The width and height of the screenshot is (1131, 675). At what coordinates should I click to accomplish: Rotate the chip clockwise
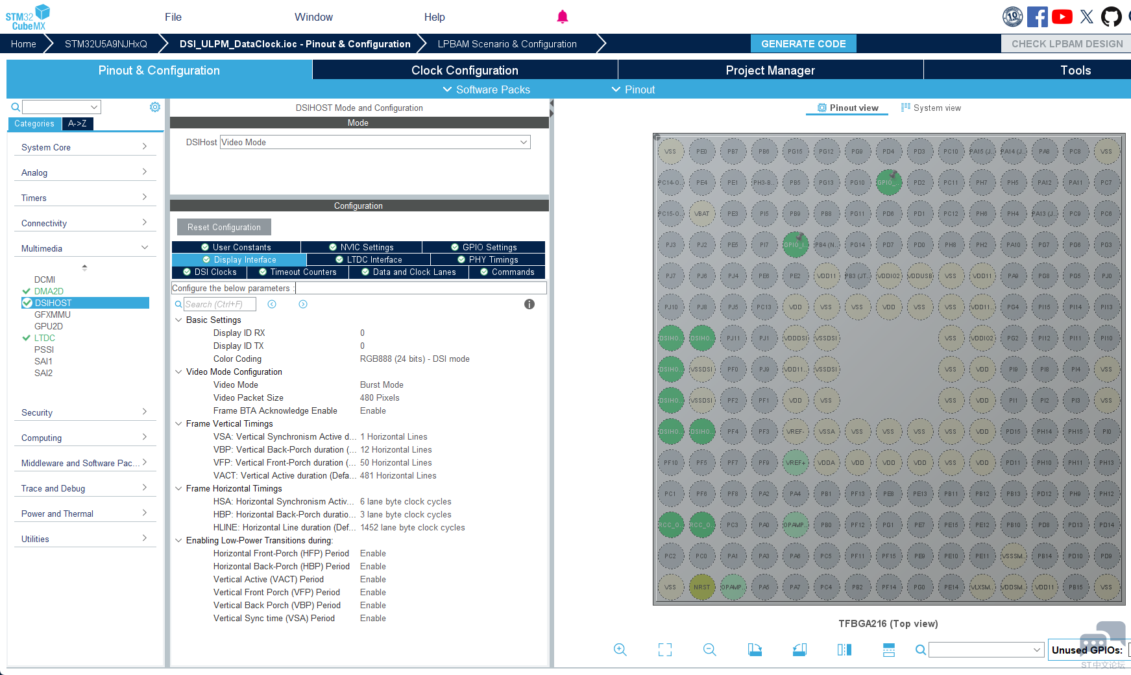coord(755,650)
